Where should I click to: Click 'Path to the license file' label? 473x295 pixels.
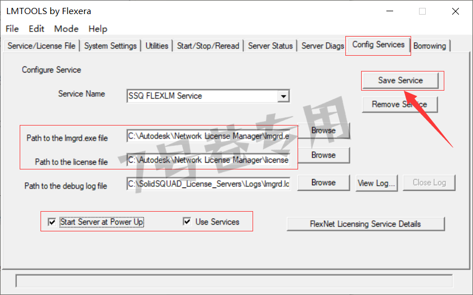(x=71, y=162)
